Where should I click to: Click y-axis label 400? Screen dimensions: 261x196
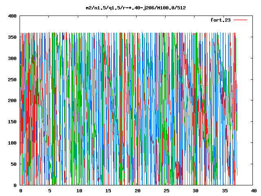[x=12, y=16]
